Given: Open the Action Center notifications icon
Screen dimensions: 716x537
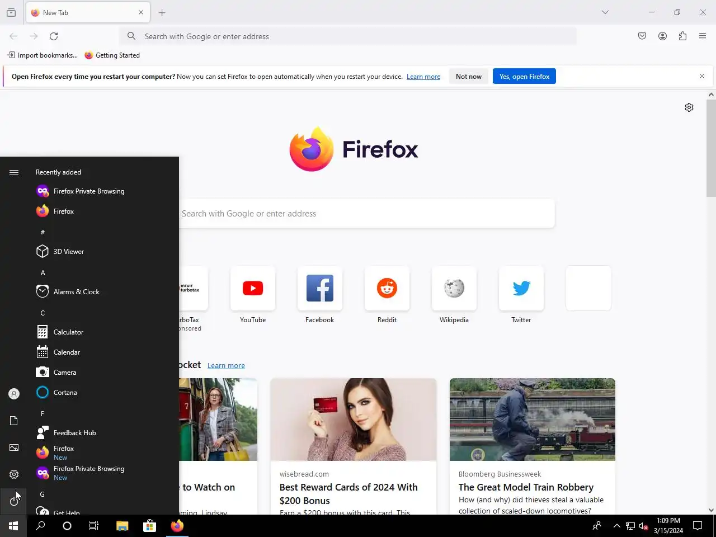Looking at the screenshot, I should click(698, 526).
